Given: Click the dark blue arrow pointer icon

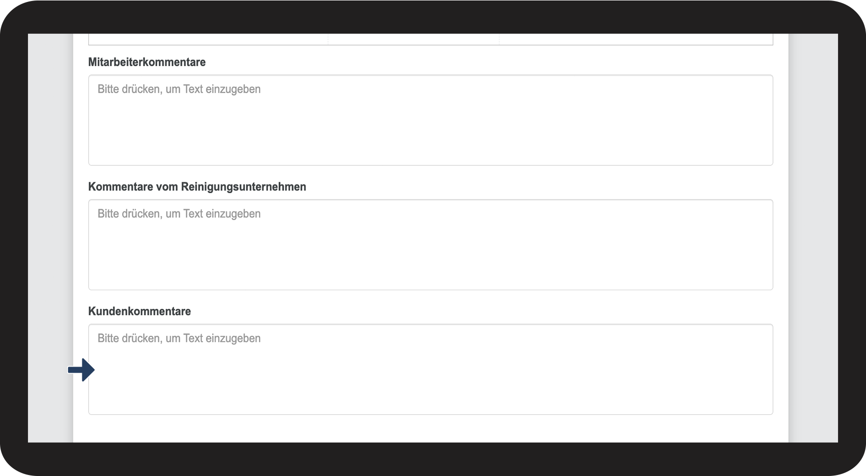Looking at the screenshot, I should (x=81, y=370).
